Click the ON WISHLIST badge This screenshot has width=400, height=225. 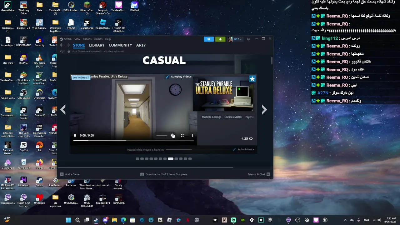pos(81,77)
